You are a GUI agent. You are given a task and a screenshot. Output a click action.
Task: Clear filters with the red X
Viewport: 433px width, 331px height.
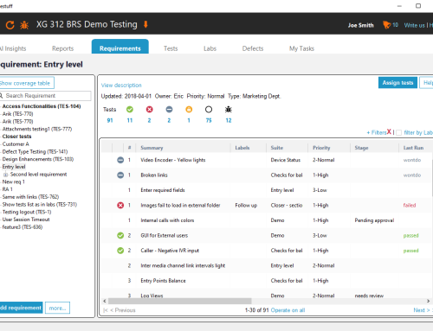[389, 131]
